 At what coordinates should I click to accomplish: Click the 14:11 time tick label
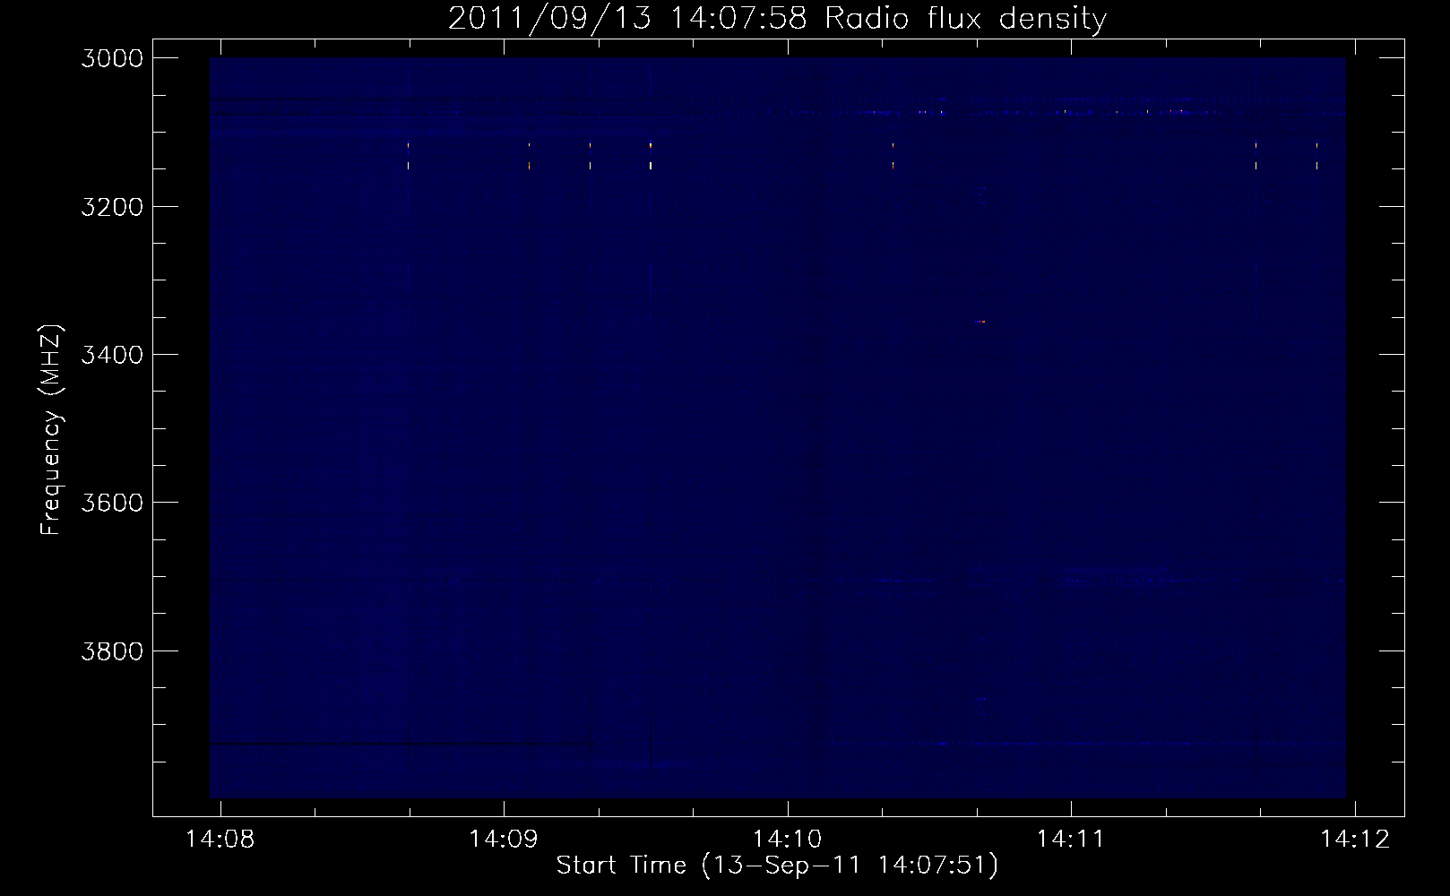coord(1071,839)
